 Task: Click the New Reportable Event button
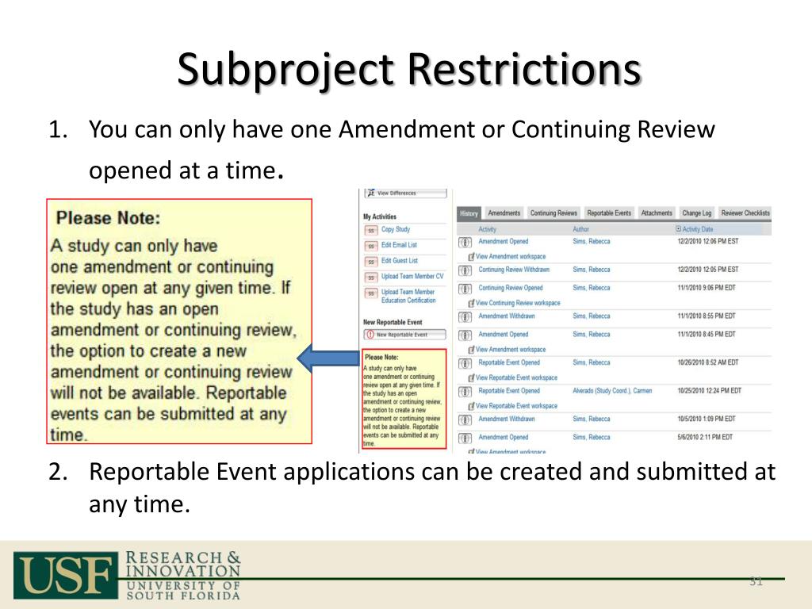[404, 335]
